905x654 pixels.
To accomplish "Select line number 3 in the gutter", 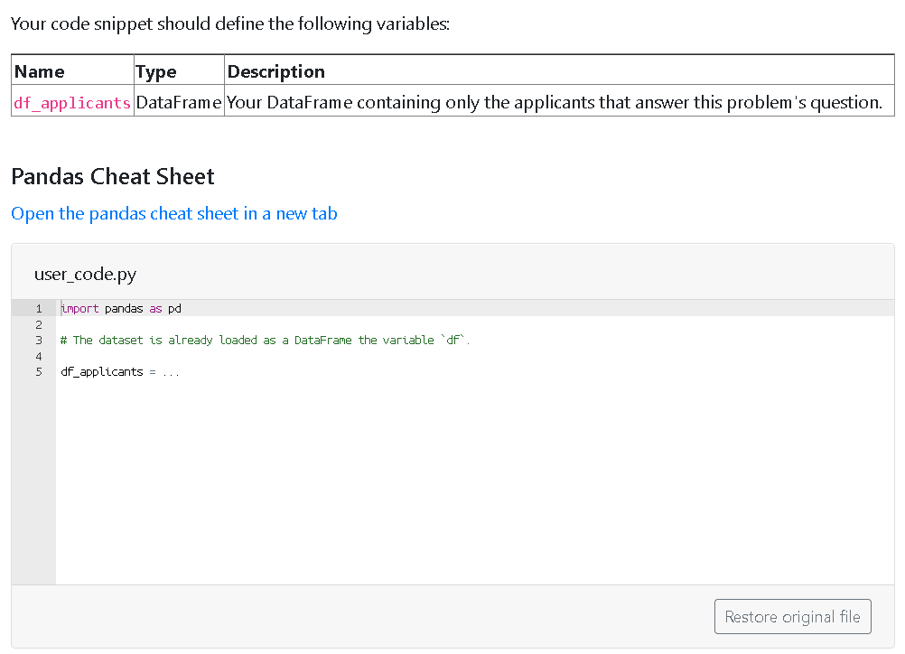I will (x=39, y=340).
